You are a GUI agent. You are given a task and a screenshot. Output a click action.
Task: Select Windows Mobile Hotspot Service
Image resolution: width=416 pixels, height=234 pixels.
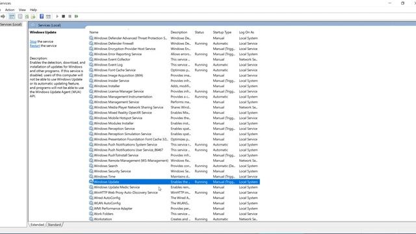pos(118,118)
